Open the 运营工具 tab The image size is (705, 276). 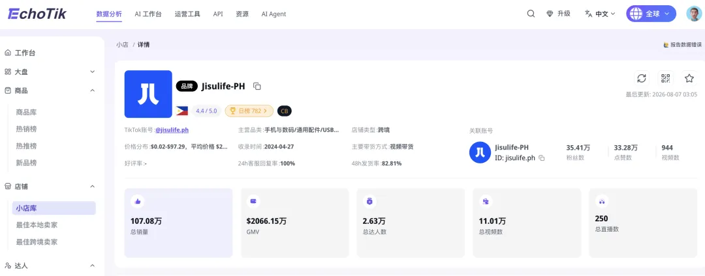click(187, 14)
